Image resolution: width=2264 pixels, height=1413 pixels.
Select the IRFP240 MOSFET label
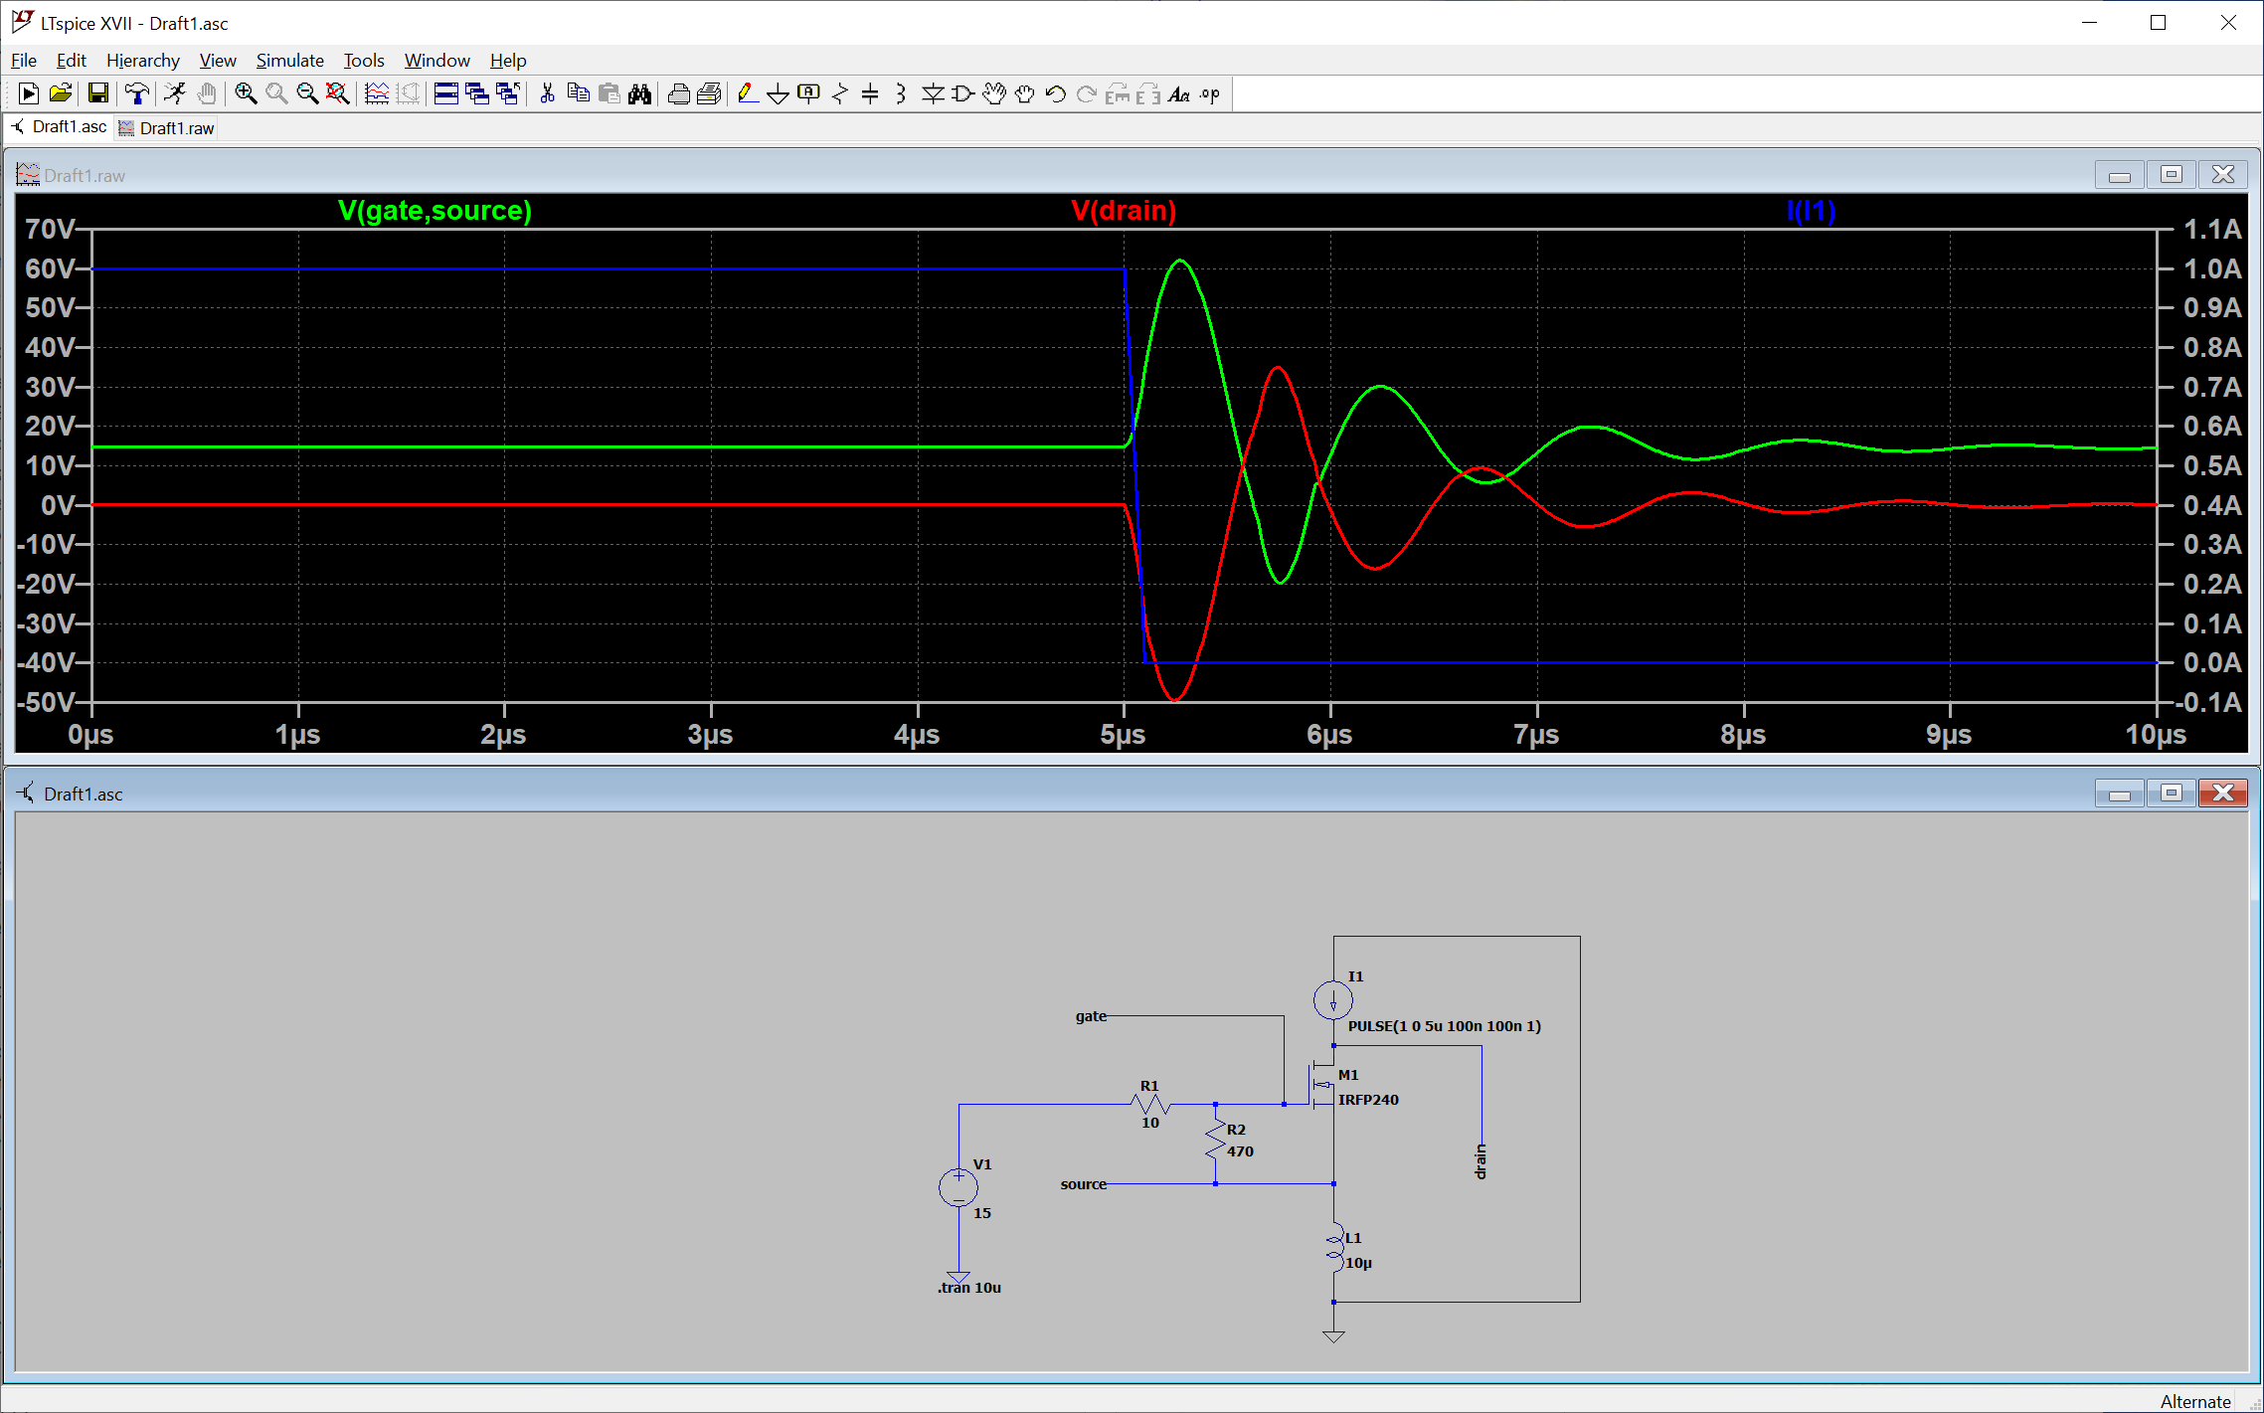point(1368,1100)
